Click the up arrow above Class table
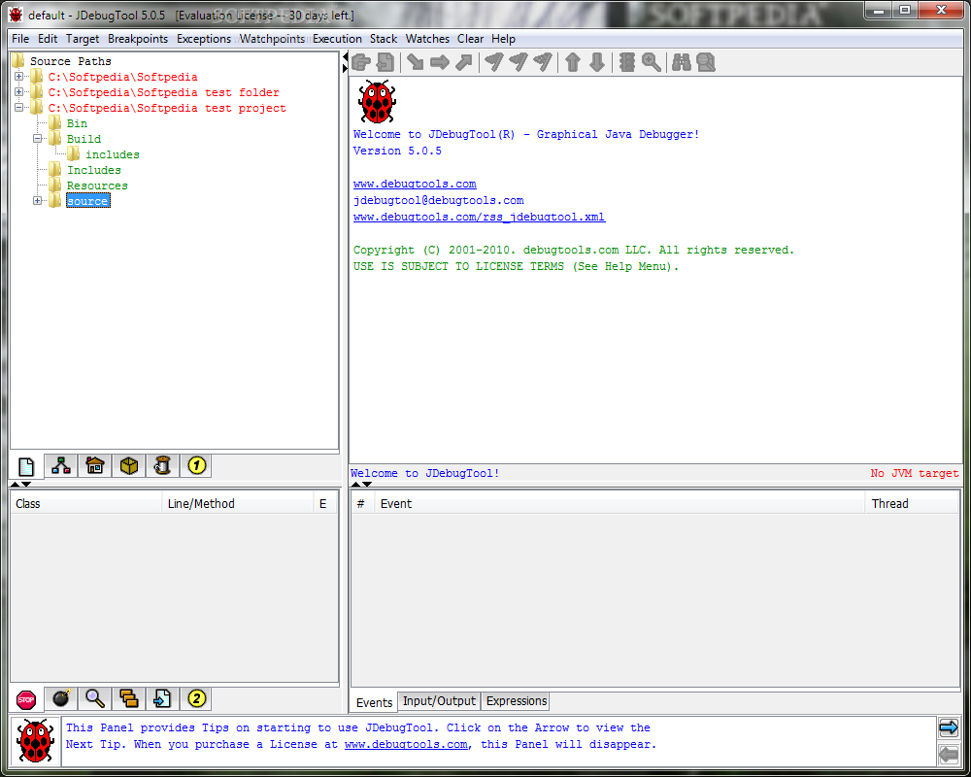The width and height of the screenshot is (971, 777). 15,484
